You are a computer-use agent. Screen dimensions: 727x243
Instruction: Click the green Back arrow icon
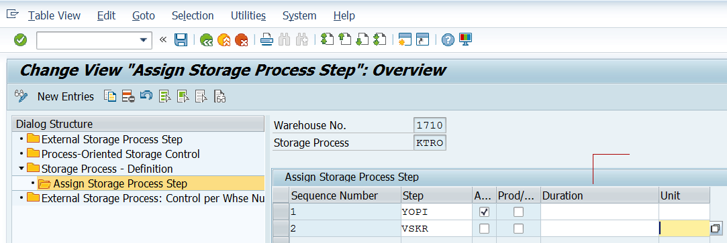click(x=206, y=40)
